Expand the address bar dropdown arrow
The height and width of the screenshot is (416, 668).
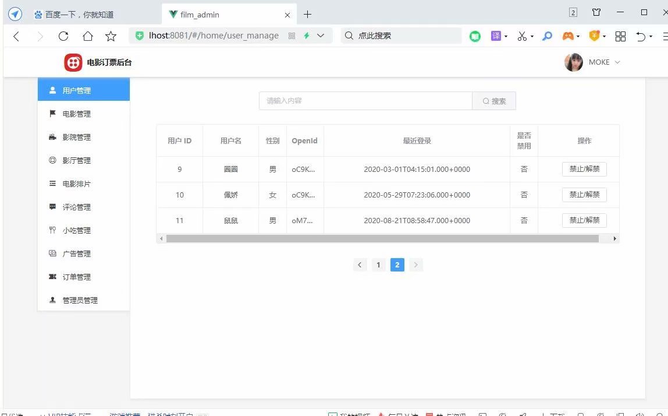(x=321, y=36)
